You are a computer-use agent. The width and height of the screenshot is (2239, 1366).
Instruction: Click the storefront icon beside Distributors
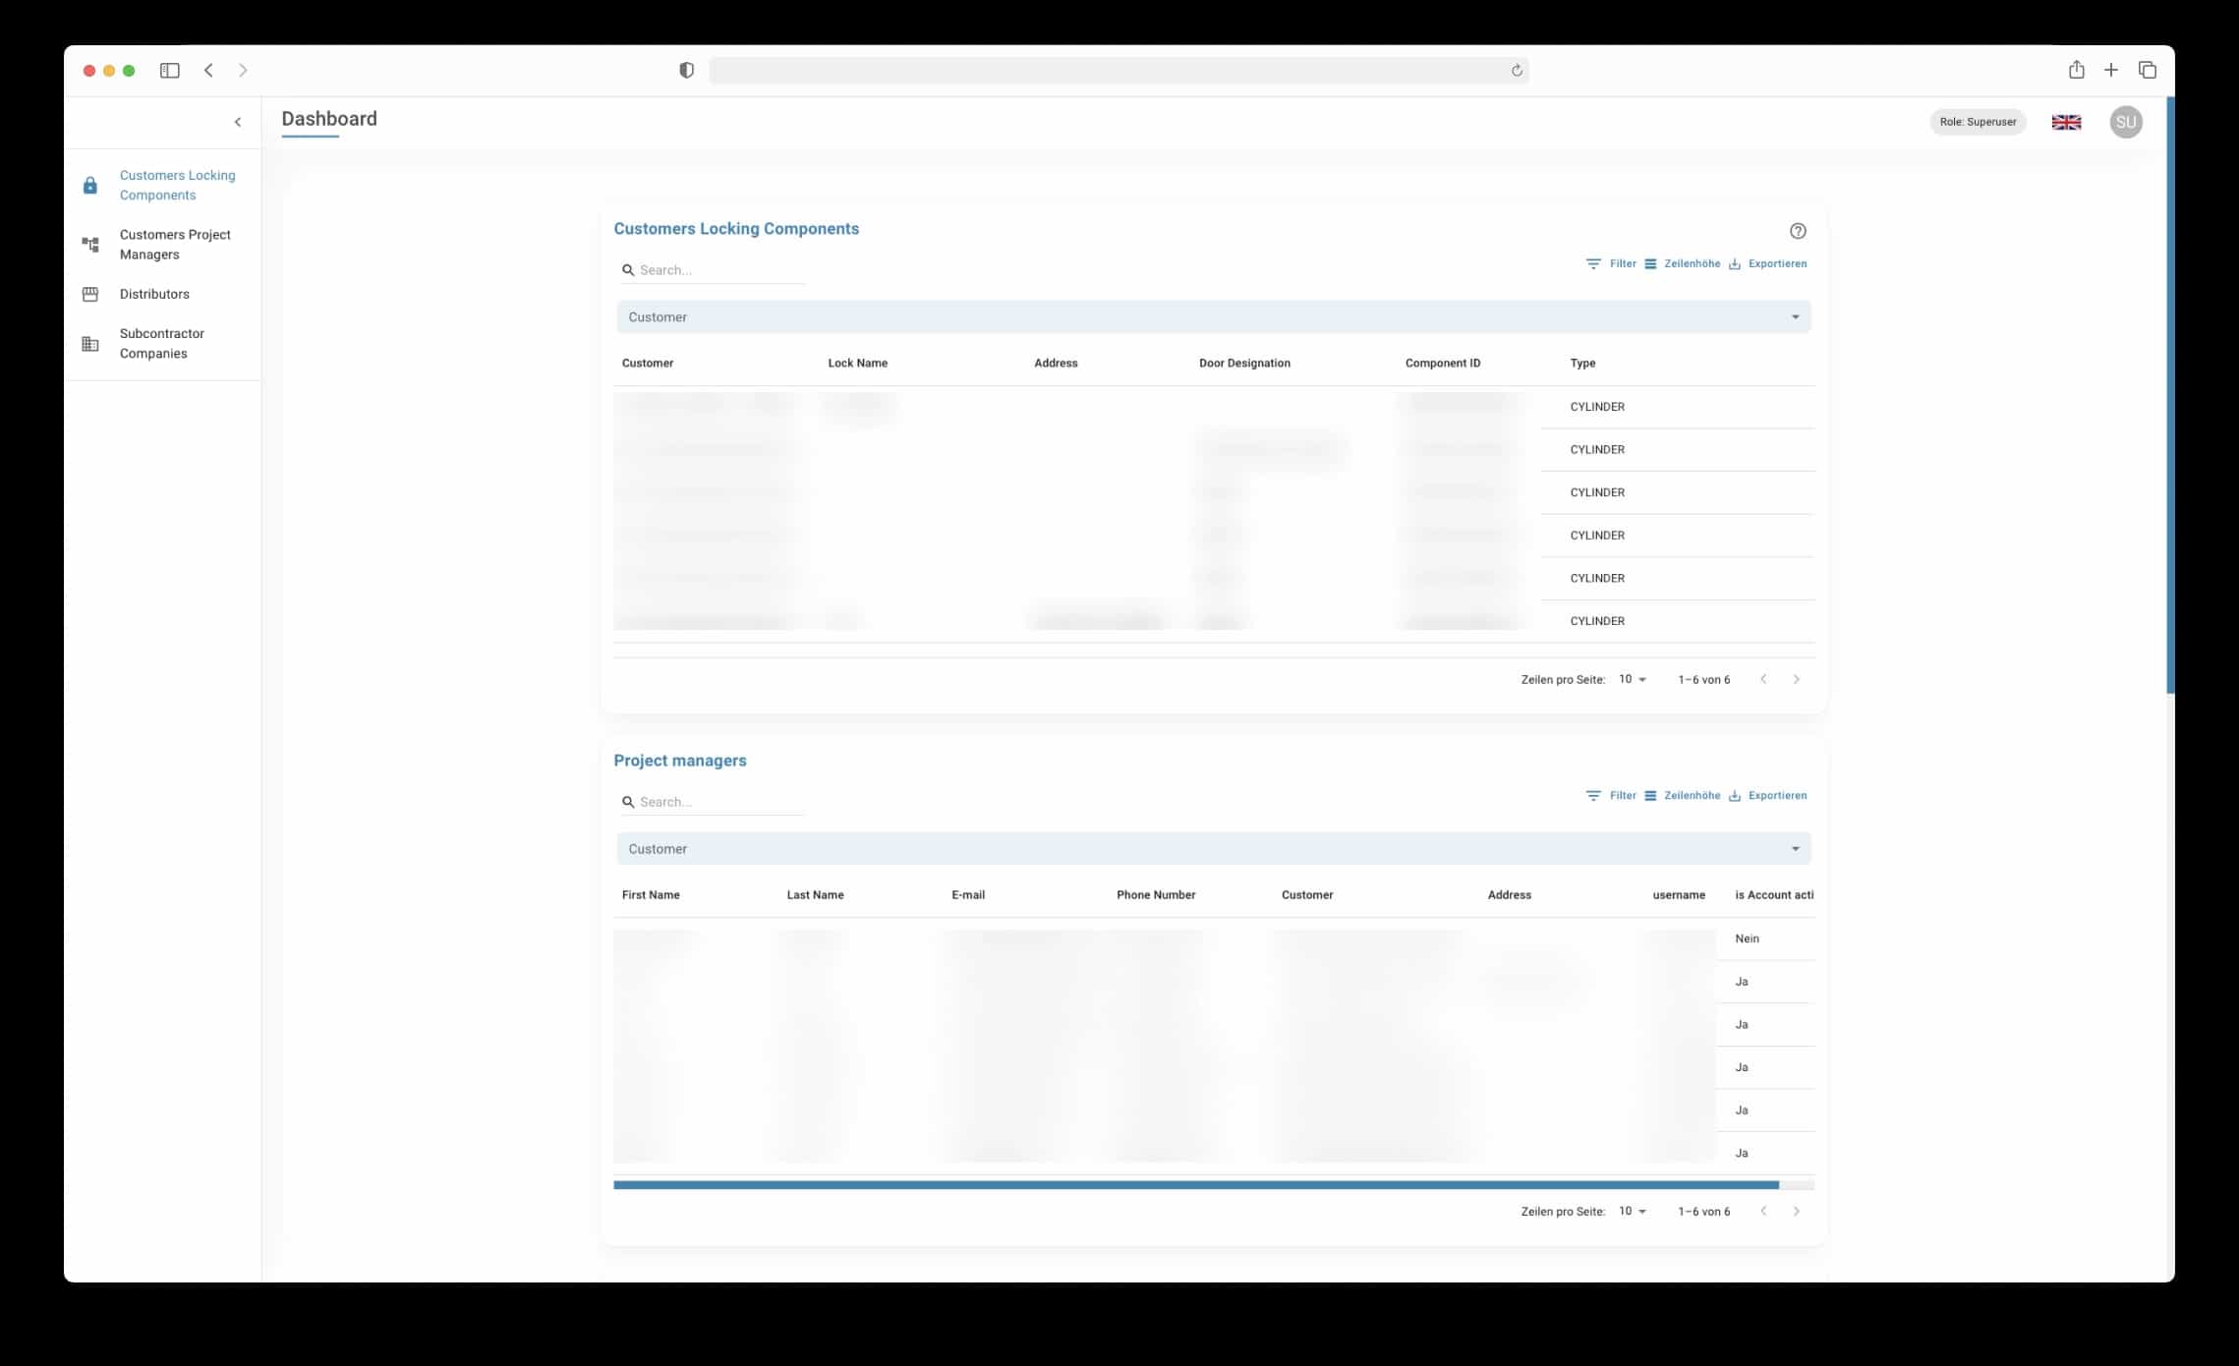90,294
